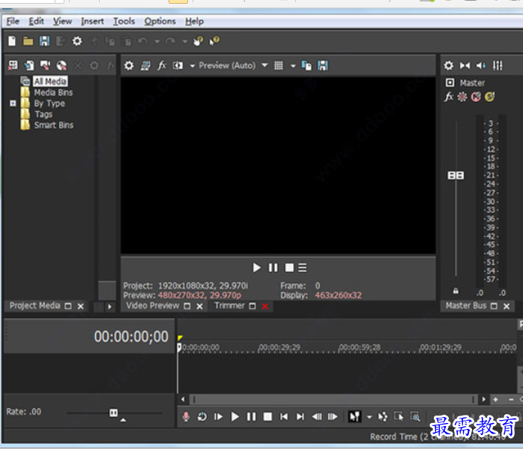Go to Start transport button
Image resolution: width=523 pixels, height=450 pixels.
(284, 416)
